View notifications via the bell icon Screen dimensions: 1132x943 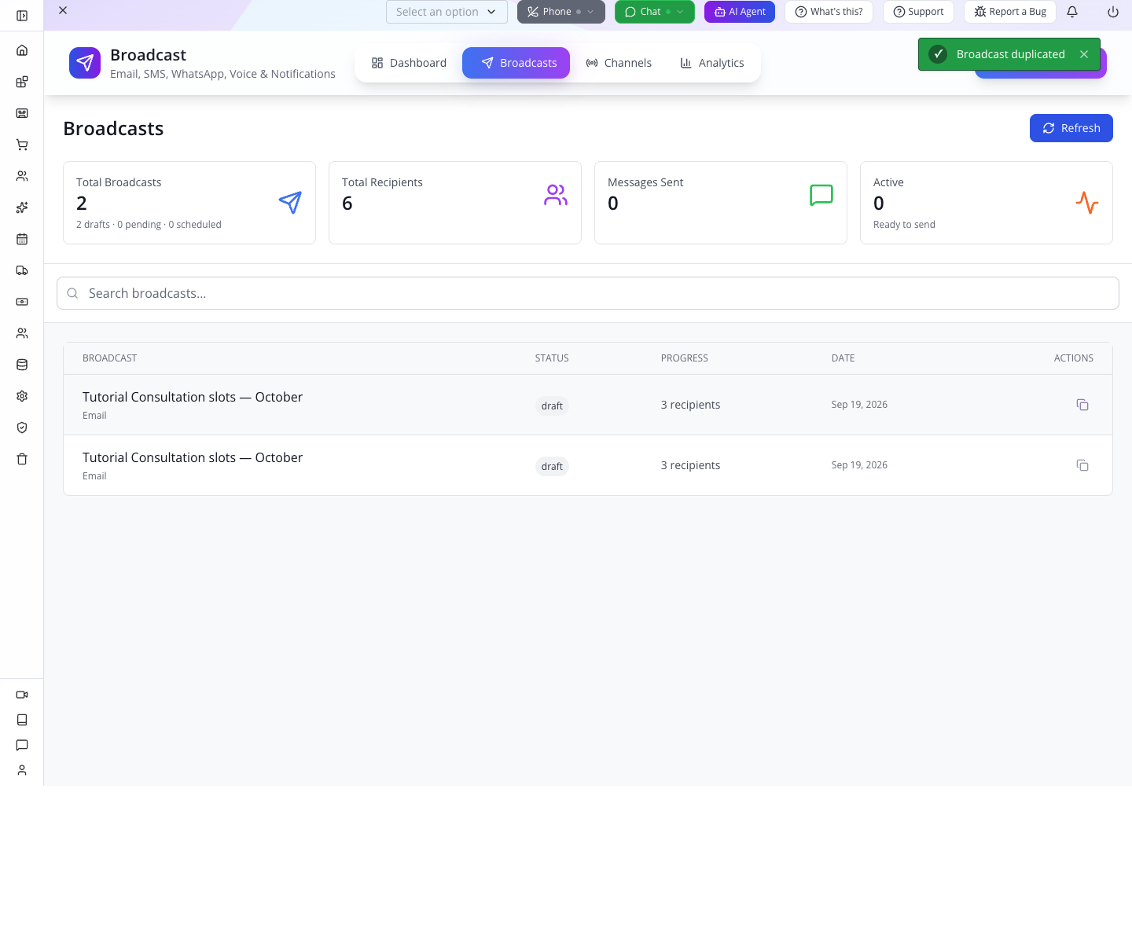[x=1072, y=12]
